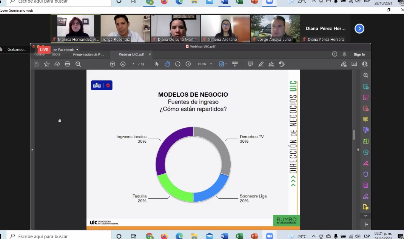Open the share with others person icon
This screenshot has height=239, width=404.
point(365,64)
